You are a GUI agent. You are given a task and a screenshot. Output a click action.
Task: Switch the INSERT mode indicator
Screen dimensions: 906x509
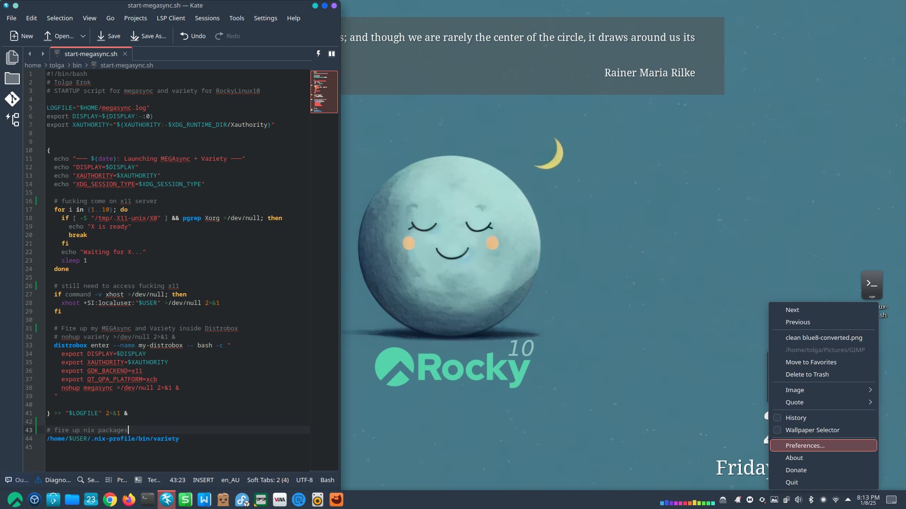(x=203, y=480)
